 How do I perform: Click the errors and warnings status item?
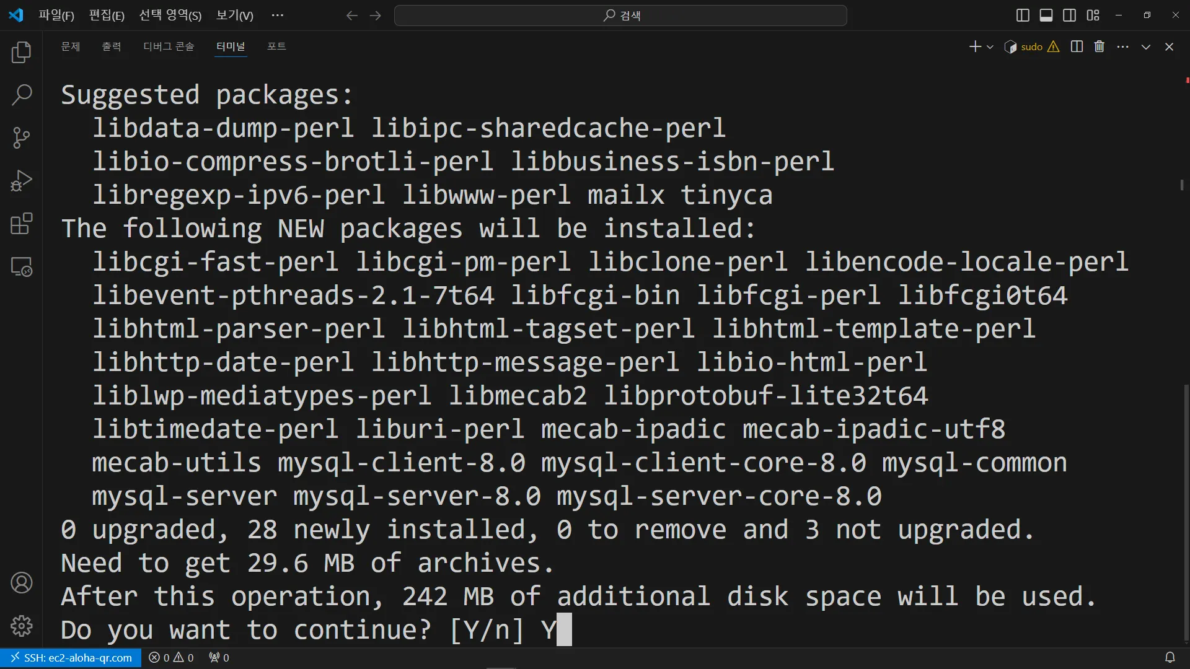tap(171, 658)
